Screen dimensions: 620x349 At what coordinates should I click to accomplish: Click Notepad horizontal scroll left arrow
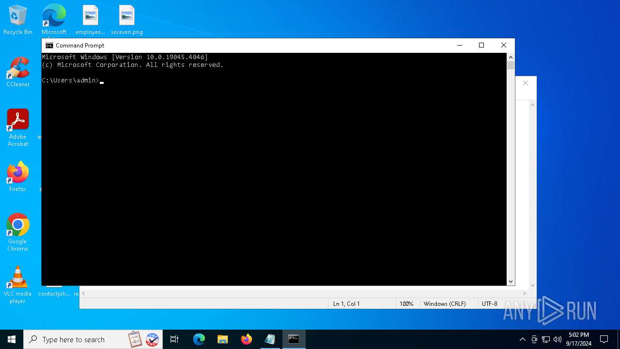coord(83,293)
